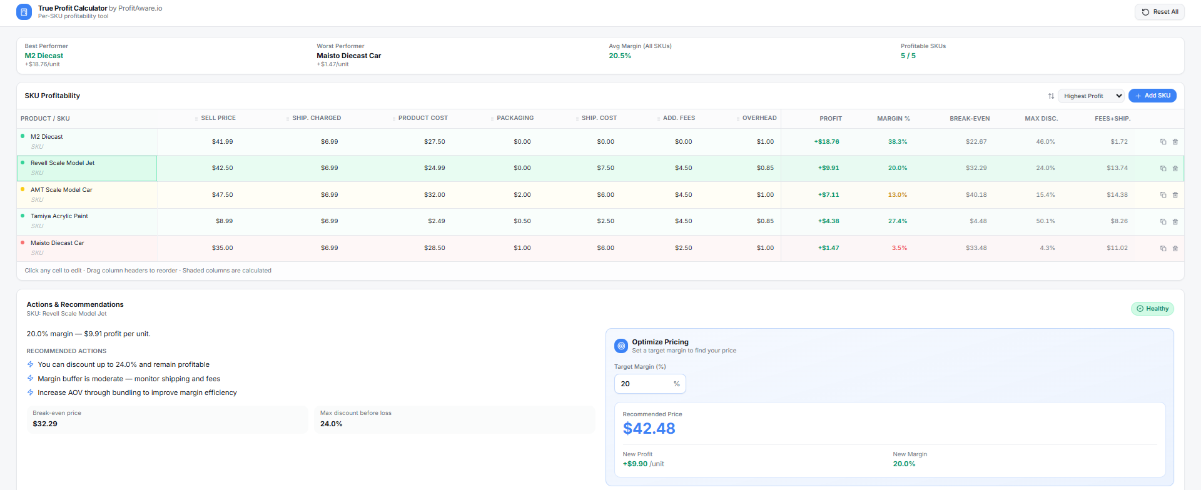This screenshot has height=490, width=1201.
Task: Click the Target Margin input field
Action: pyautogui.click(x=644, y=384)
